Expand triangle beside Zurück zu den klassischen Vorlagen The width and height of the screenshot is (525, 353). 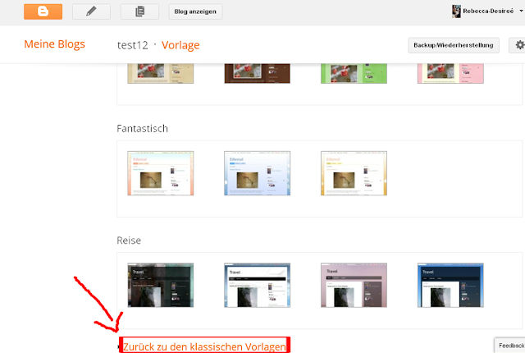click(x=119, y=347)
